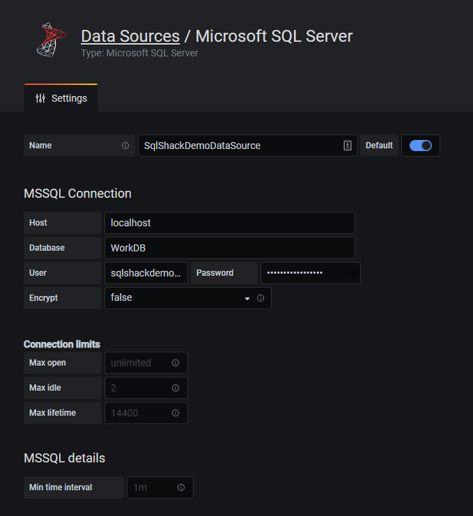Click the Min time interval info icon
The image size is (473, 516).
181,487
